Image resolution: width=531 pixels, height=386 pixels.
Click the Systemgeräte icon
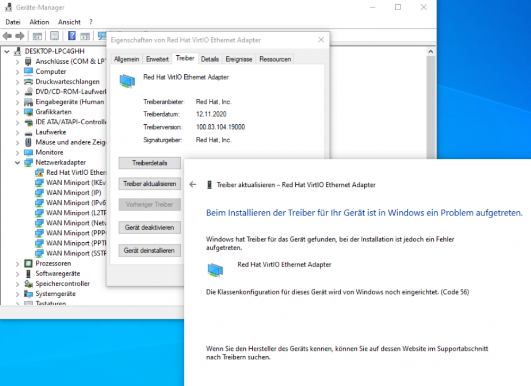click(x=29, y=294)
